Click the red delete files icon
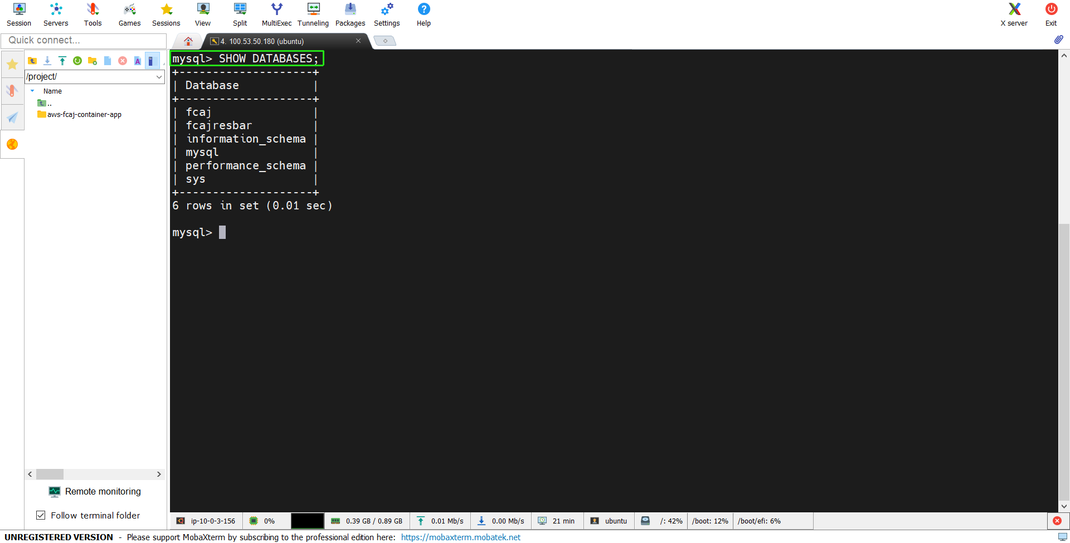The height and width of the screenshot is (543, 1070). point(123,61)
